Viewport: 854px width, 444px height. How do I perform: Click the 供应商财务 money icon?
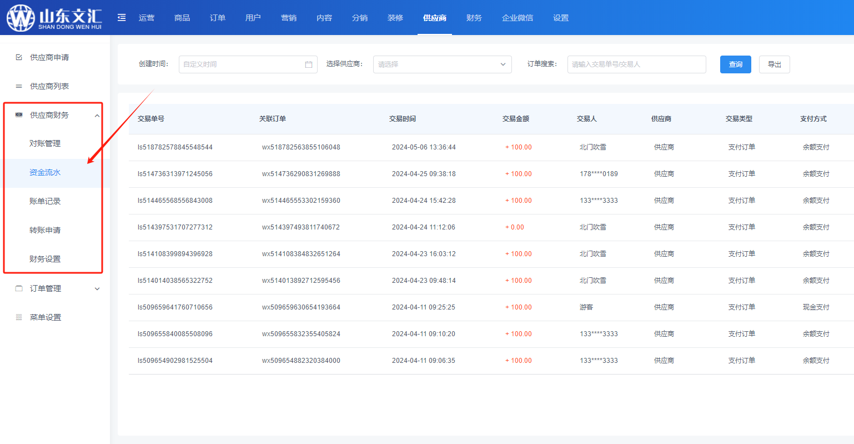click(x=19, y=115)
